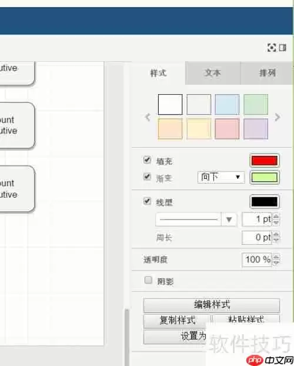Apply the light yellow style swatch
Viewport: 294px width, 366px height.
[x=199, y=129]
